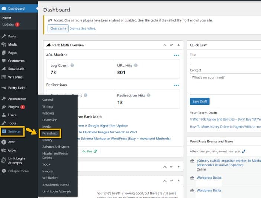Move the collapsed middle widget down
Image resolution: width=261 pixels, height=198 pixels.
pos(171,167)
